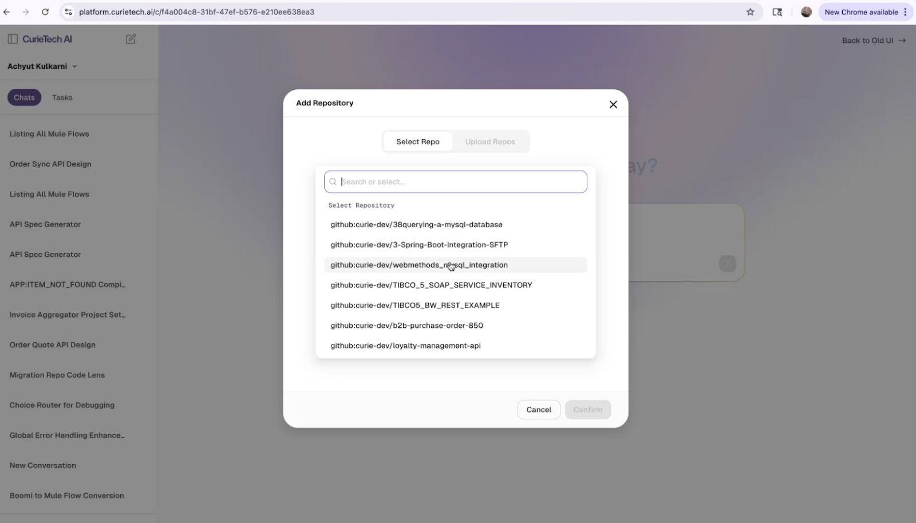This screenshot has height=523, width=916.
Task: Open the Search or select repository combo box
Action: tap(455, 181)
